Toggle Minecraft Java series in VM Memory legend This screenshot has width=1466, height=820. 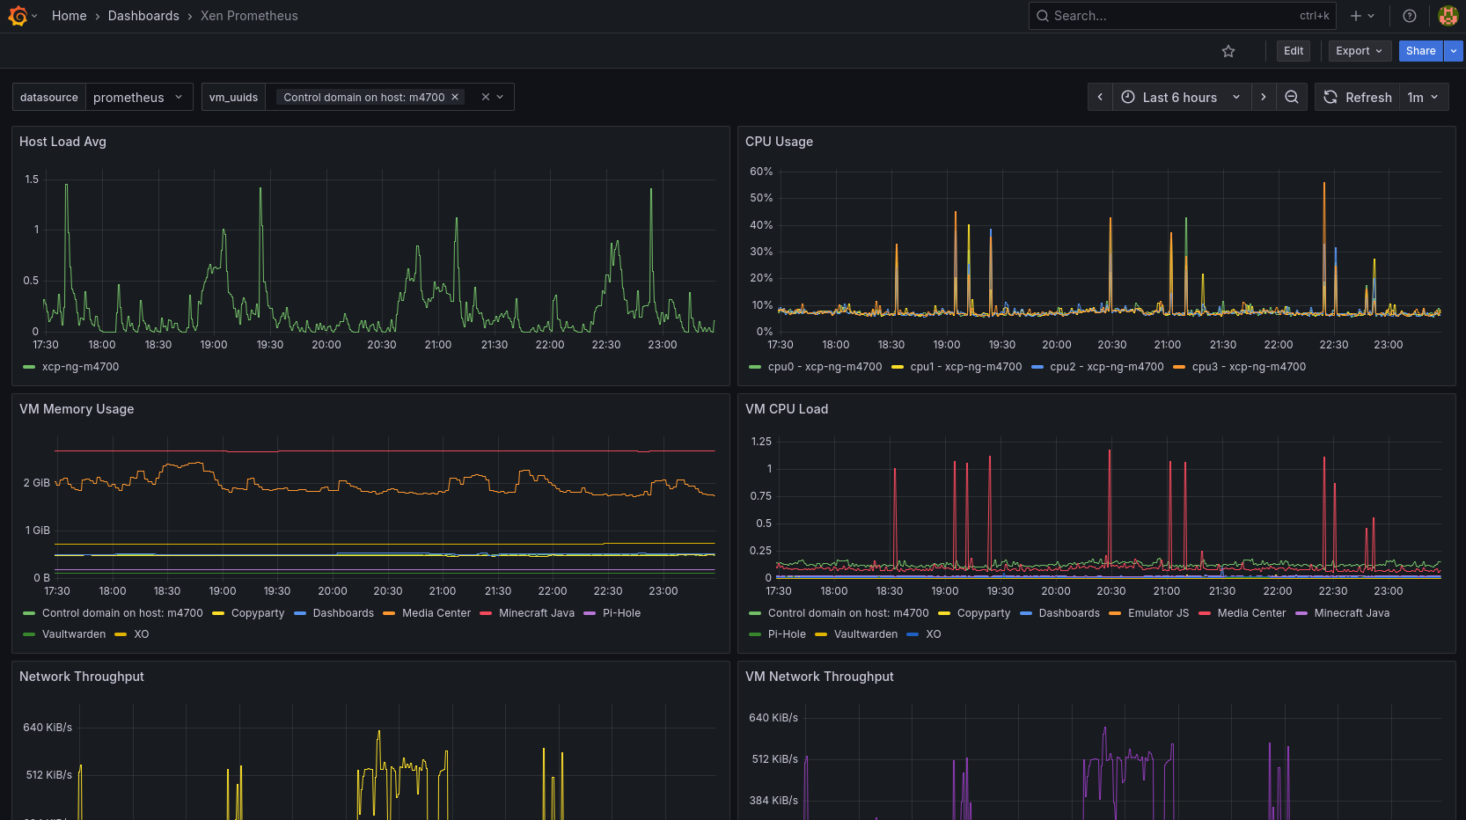click(x=536, y=613)
